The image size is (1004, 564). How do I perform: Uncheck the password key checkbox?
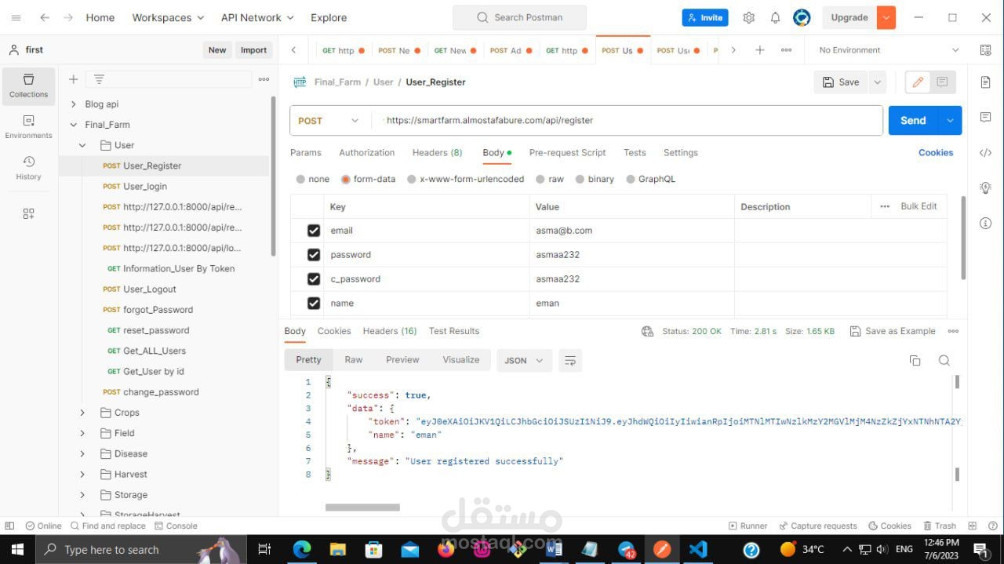tap(314, 255)
